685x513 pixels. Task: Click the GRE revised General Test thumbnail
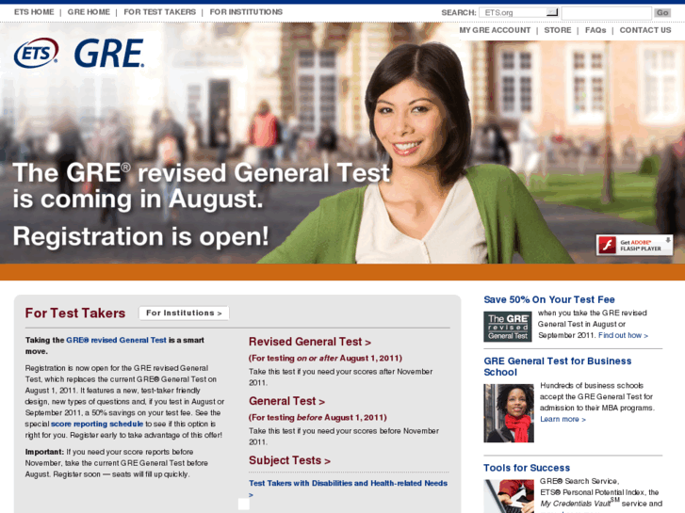tap(508, 327)
